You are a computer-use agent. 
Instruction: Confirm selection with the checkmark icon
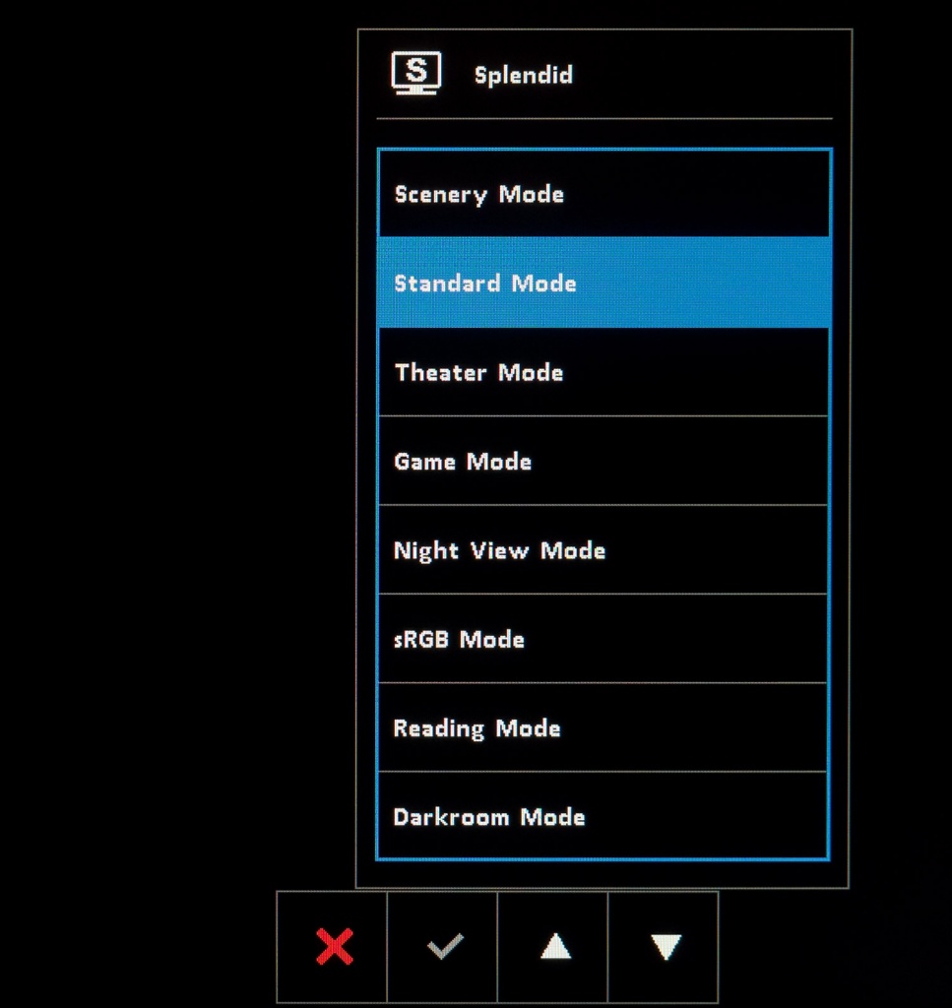click(445, 946)
